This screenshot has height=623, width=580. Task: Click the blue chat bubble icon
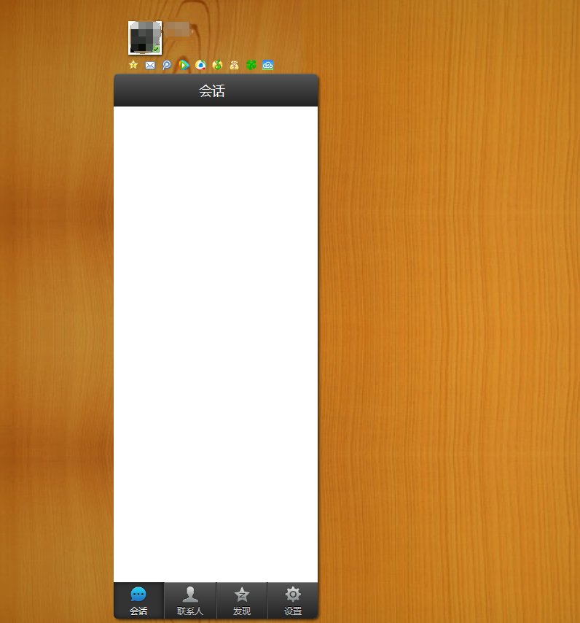click(x=138, y=595)
